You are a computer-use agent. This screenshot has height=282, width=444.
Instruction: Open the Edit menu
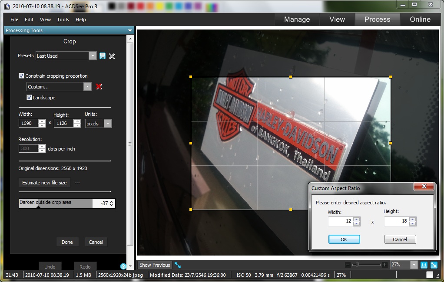(x=29, y=20)
